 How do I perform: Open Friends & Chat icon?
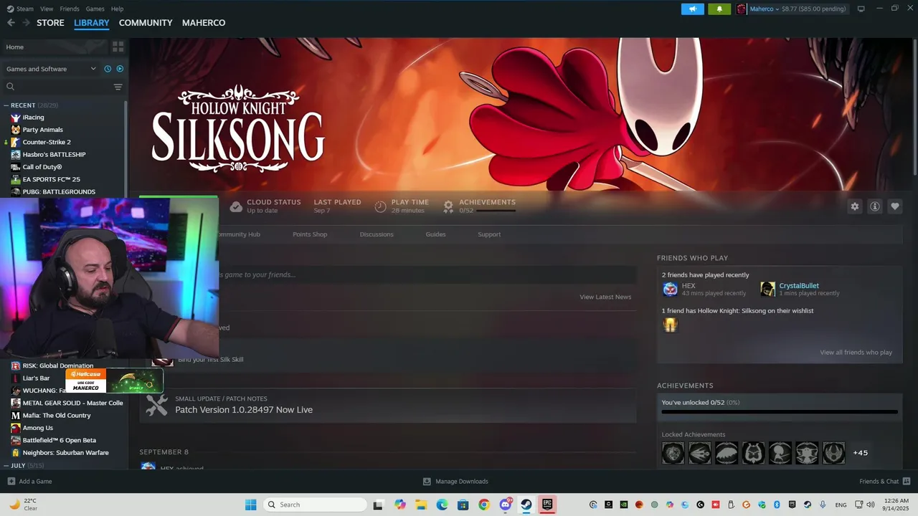907,481
